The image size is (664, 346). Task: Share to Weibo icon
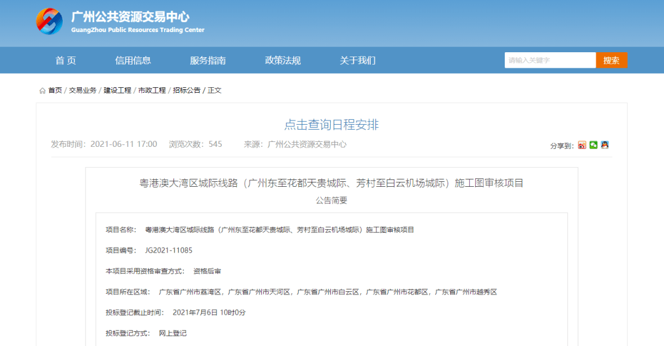click(x=582, y=145)
